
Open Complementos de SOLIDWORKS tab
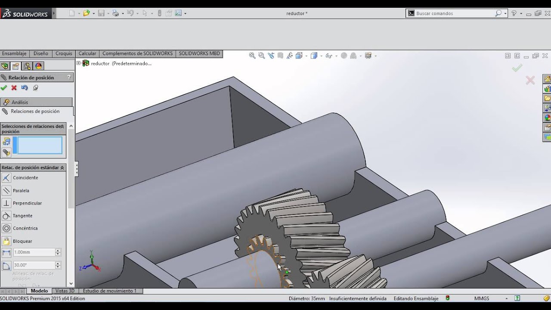pos(138,53)
